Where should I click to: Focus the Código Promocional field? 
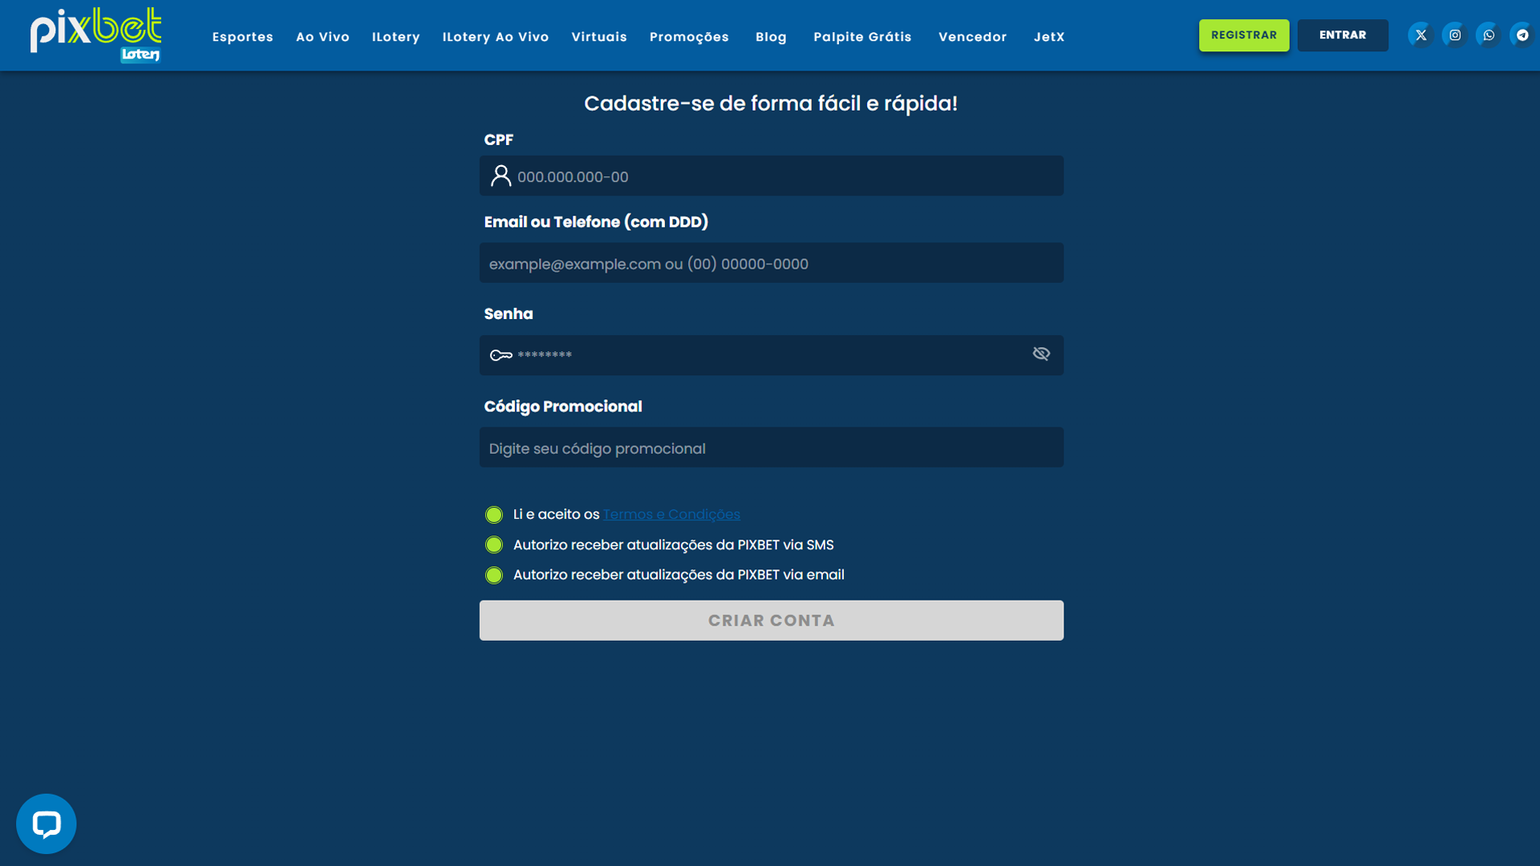[772, 447]
